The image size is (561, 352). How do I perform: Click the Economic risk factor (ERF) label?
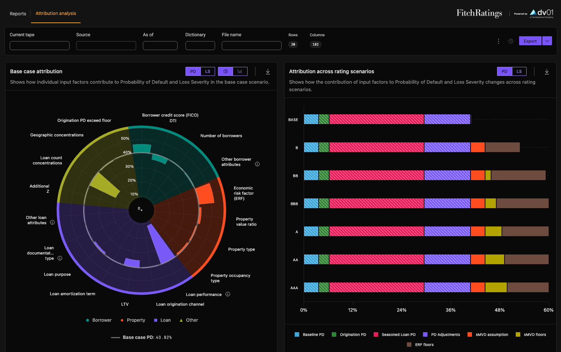243,193
